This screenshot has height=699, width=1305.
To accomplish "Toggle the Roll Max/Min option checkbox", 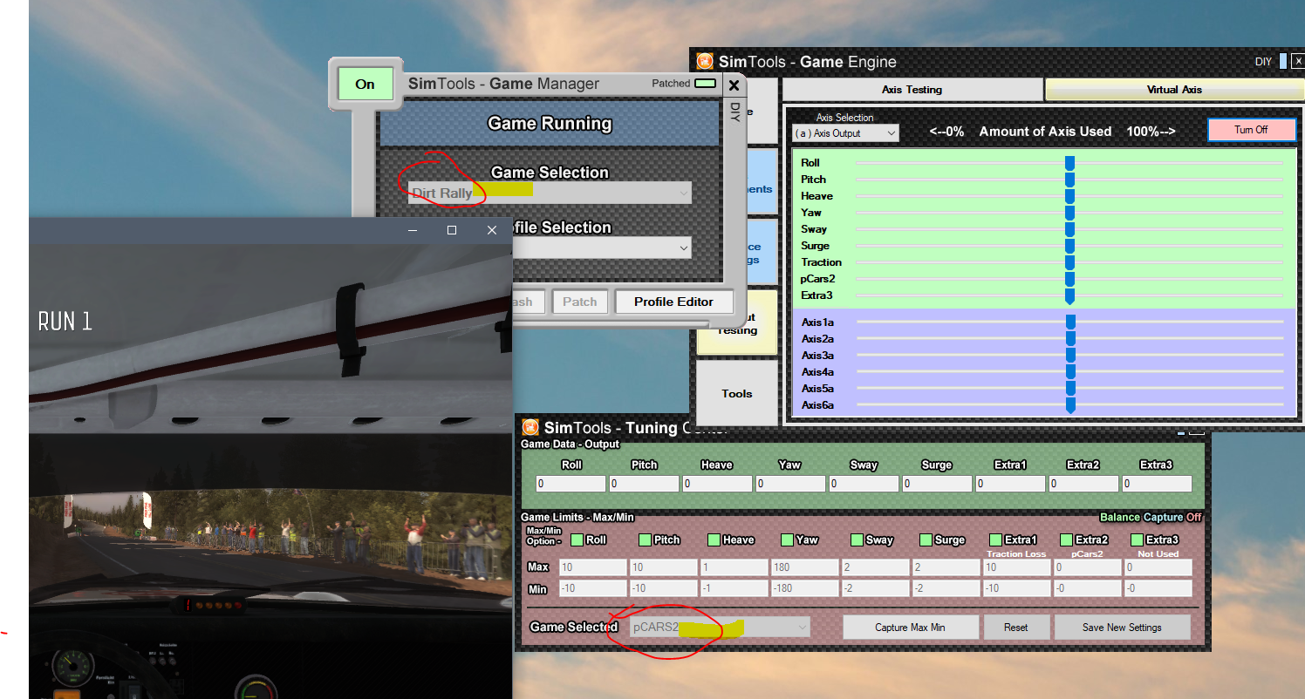I will (576, 540).
